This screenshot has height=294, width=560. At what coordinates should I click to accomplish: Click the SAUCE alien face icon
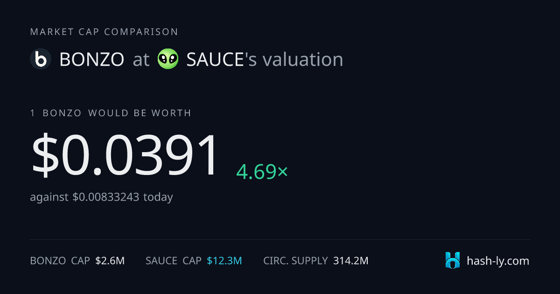(168, 59)
